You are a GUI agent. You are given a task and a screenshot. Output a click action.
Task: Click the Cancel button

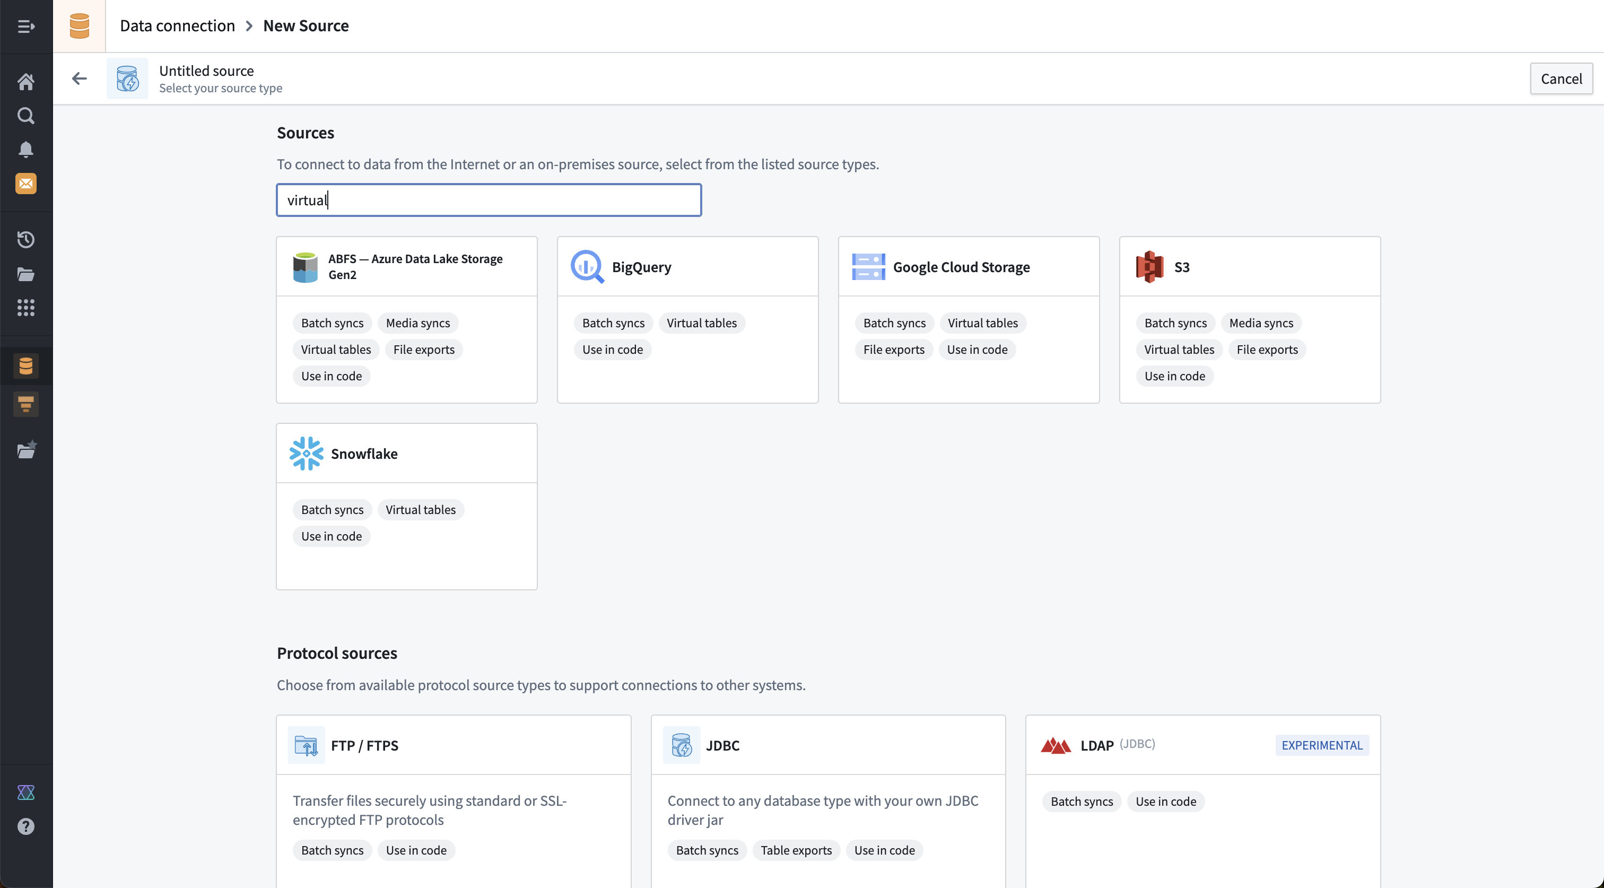pyautogui.click(x=1561, y=79)
